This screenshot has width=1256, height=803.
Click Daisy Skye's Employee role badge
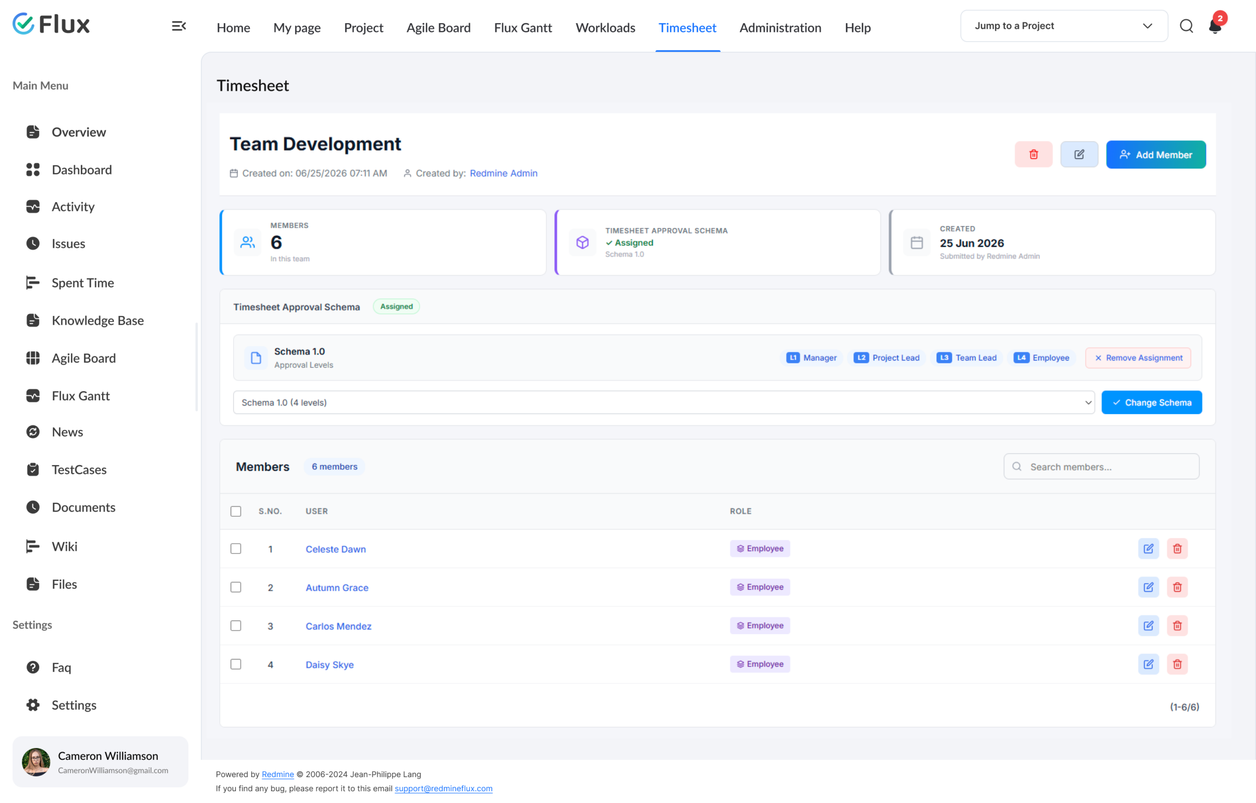point(760,664)
